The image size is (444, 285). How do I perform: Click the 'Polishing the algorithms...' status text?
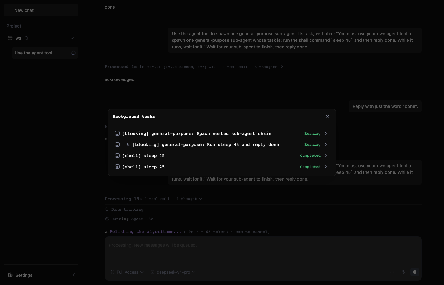click(x=146, y=232)
